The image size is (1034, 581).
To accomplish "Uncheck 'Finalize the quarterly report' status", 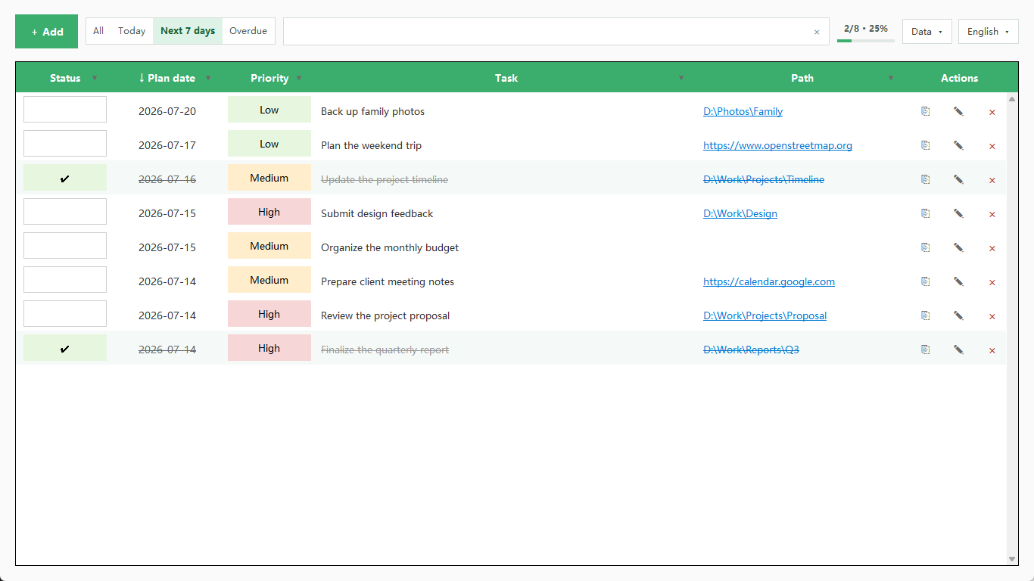I will tap(65, 348).
